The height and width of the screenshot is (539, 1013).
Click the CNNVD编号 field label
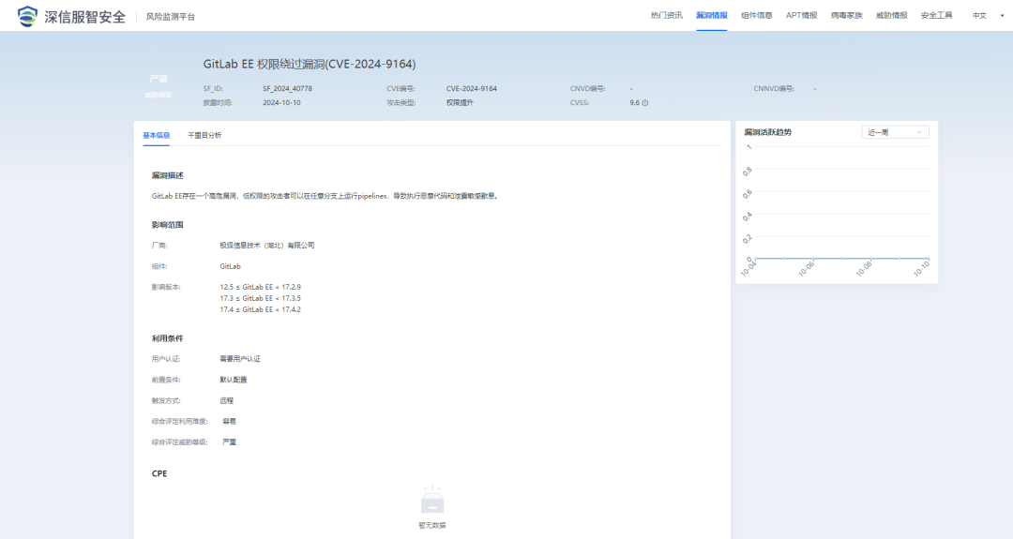click(x=774, y=88)
